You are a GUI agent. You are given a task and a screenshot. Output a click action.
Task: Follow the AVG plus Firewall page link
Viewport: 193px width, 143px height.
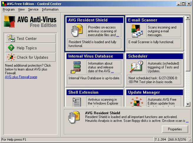click(x=21, y=77)
